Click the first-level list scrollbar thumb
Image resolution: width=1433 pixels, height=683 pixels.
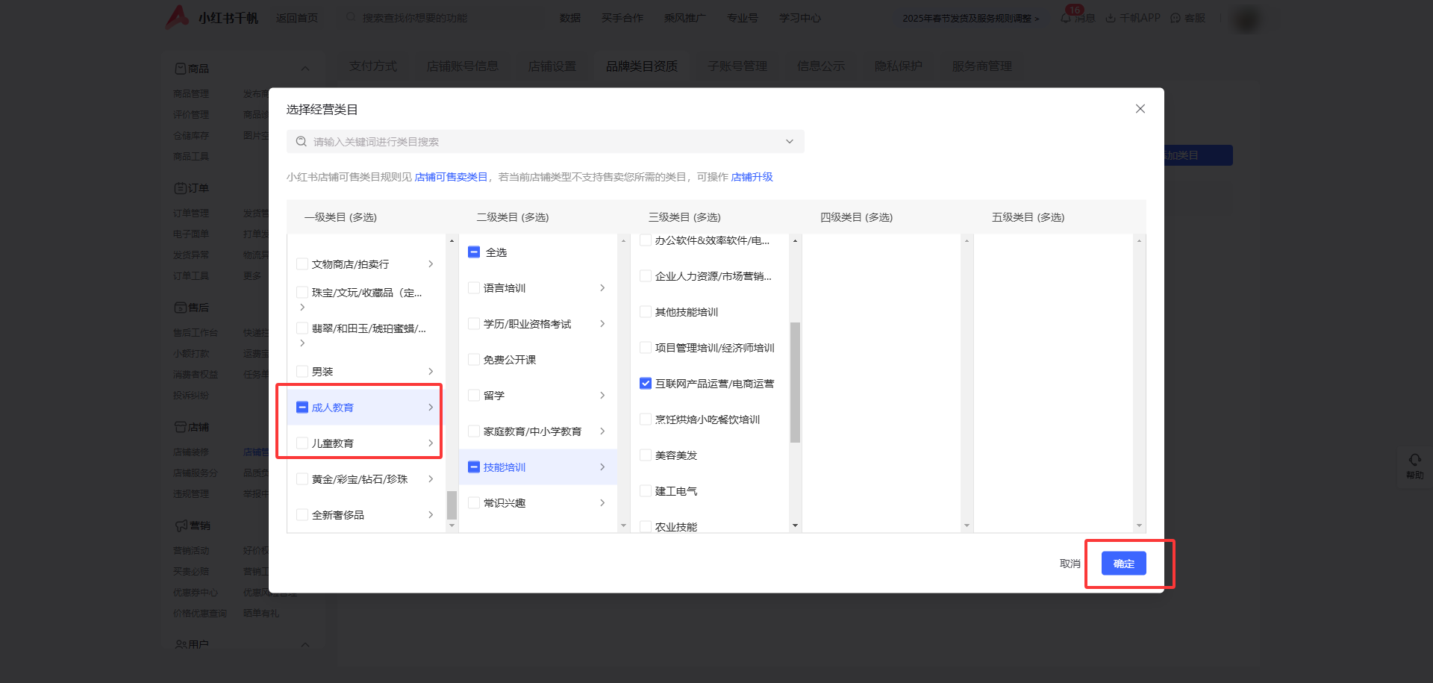(452, 505)
